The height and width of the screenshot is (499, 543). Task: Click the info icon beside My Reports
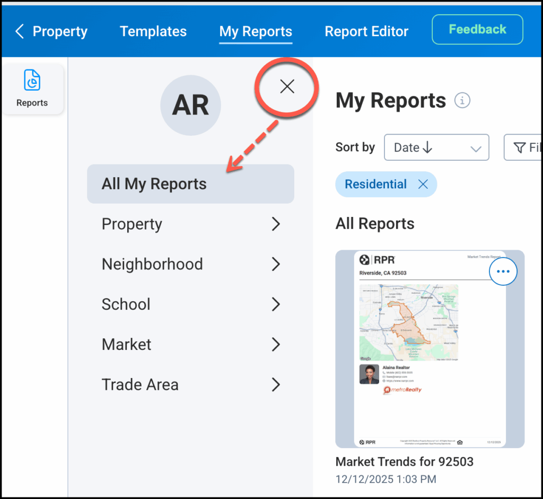(x=462, y=100)
